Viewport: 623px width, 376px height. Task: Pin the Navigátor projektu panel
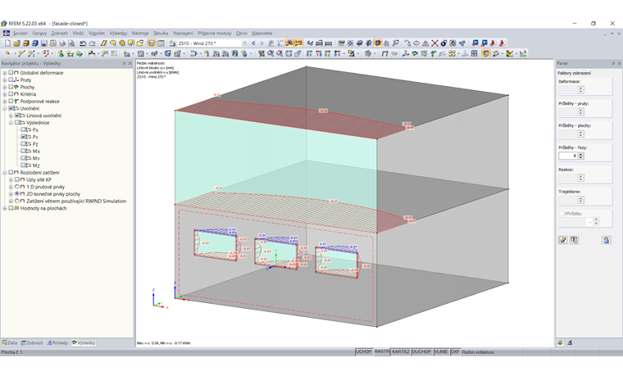tap(124, 64)
